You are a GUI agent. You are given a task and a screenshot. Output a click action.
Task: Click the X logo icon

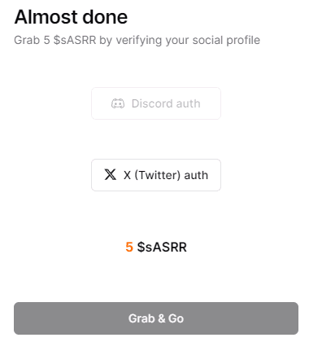coord(111,175)
